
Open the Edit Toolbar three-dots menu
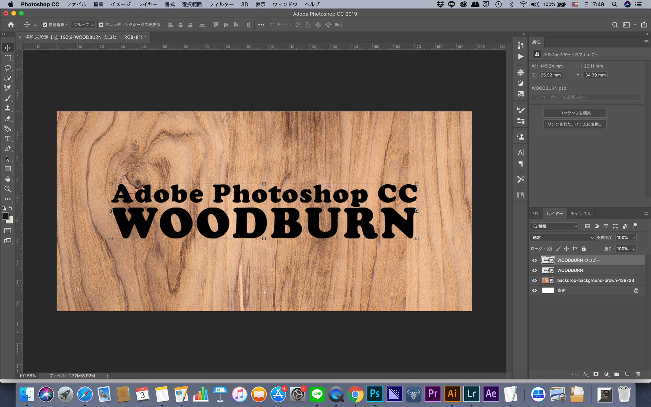click(x=7, y=199)
